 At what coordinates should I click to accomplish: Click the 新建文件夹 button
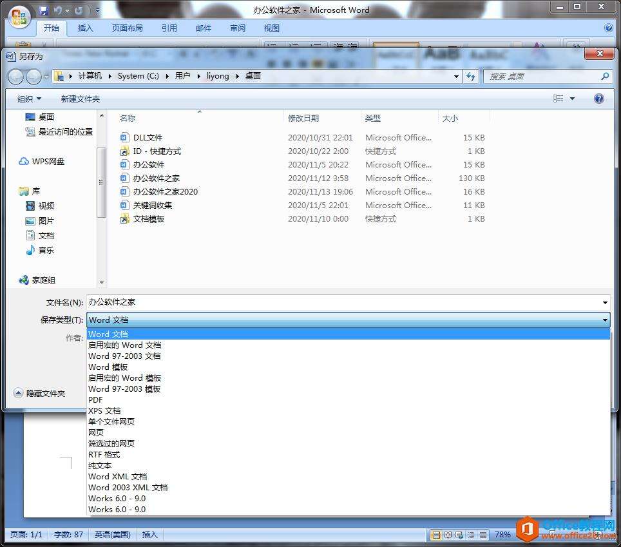point(81,99)
